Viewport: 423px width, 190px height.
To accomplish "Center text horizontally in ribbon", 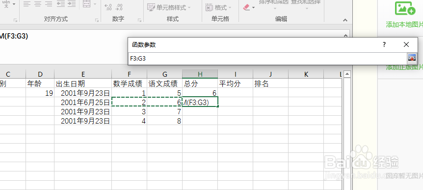I will (37, 4).
